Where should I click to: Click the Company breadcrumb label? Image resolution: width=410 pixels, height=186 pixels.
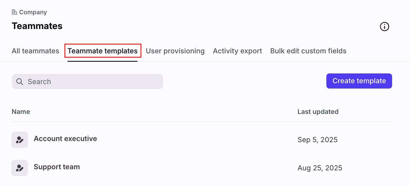(33, 12)
